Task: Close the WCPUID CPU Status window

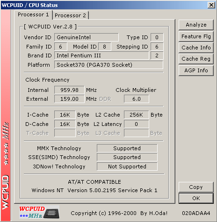Action: 211,5
